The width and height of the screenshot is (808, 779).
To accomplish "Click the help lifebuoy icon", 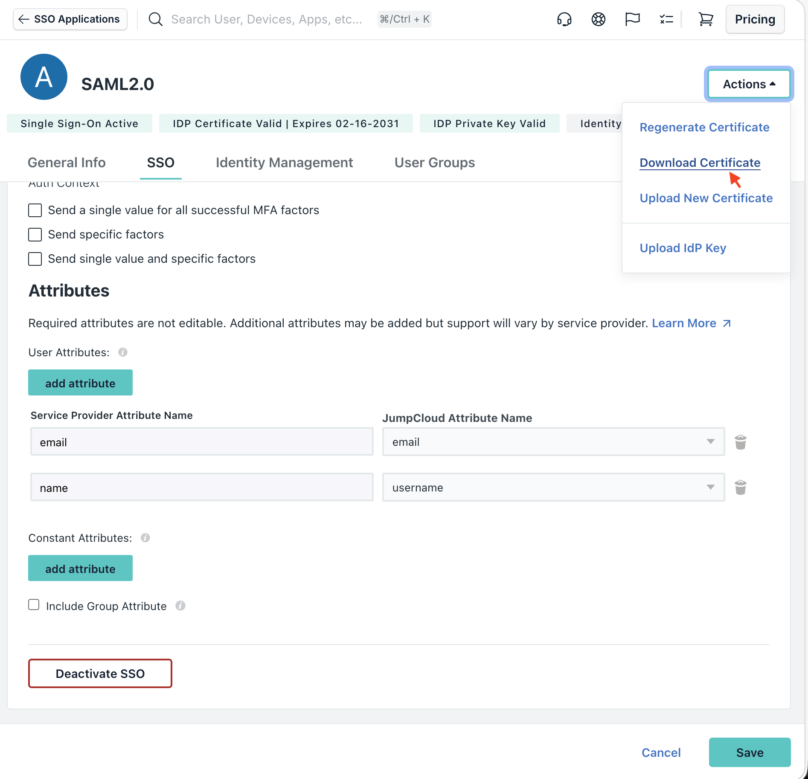I will [598, 19].
